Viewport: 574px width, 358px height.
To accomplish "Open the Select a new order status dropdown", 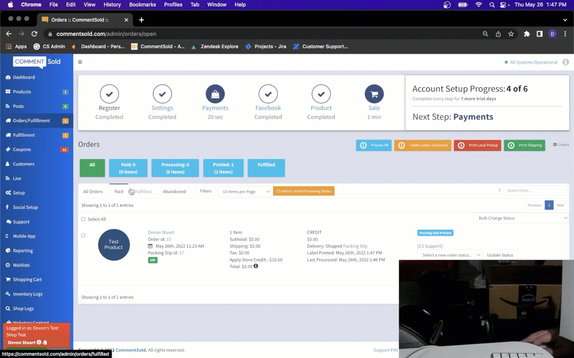I will pos(450,255).
